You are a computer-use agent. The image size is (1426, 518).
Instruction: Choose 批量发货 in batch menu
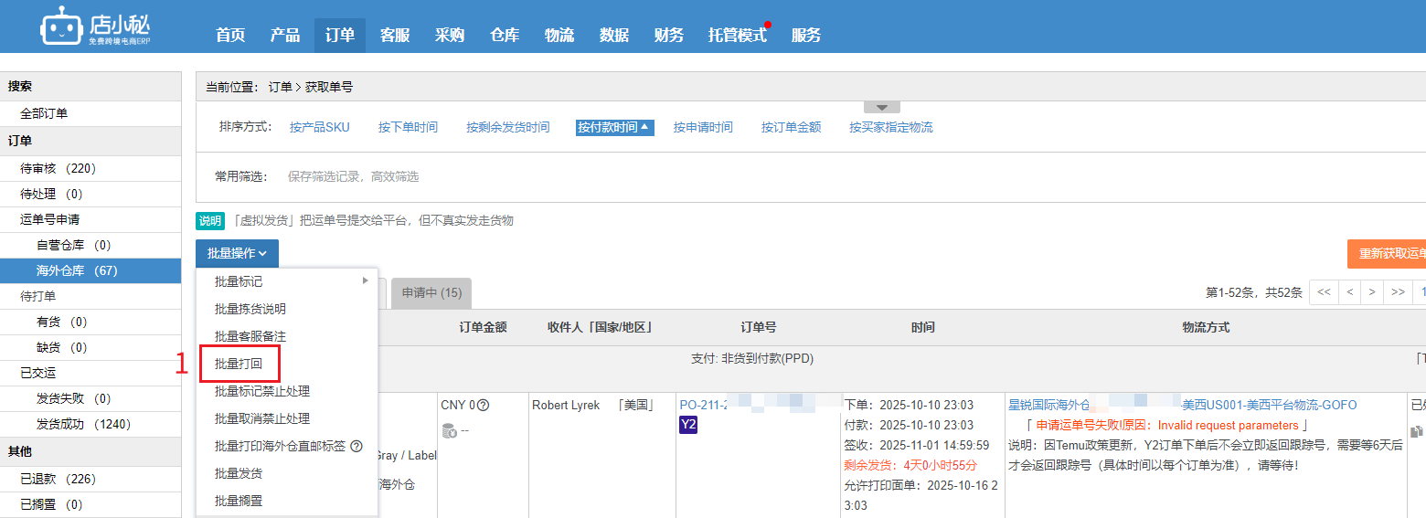(238, 473)
